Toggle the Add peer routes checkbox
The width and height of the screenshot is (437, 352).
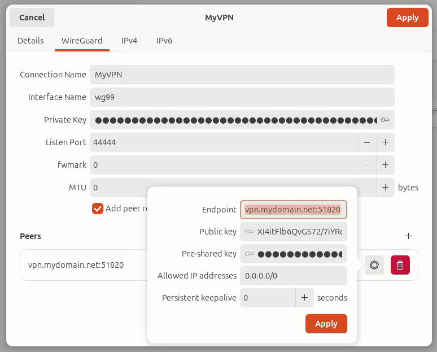pos(98,208)
